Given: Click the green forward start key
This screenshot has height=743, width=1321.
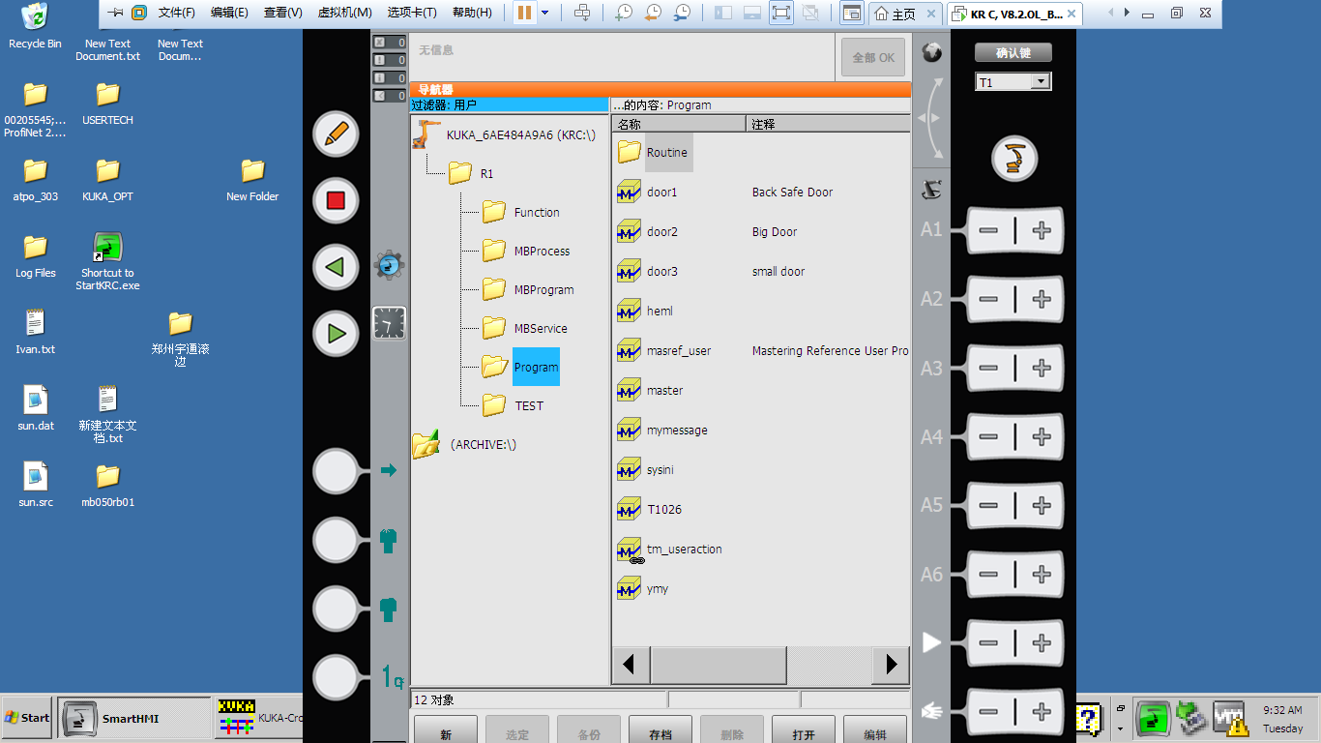Looking at the screenshot, I should (x=336, y=334).
